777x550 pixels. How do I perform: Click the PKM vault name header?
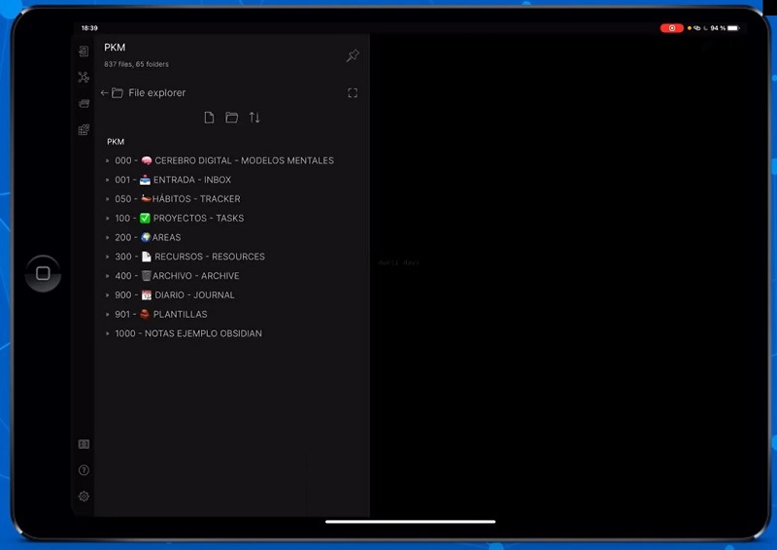115,48
